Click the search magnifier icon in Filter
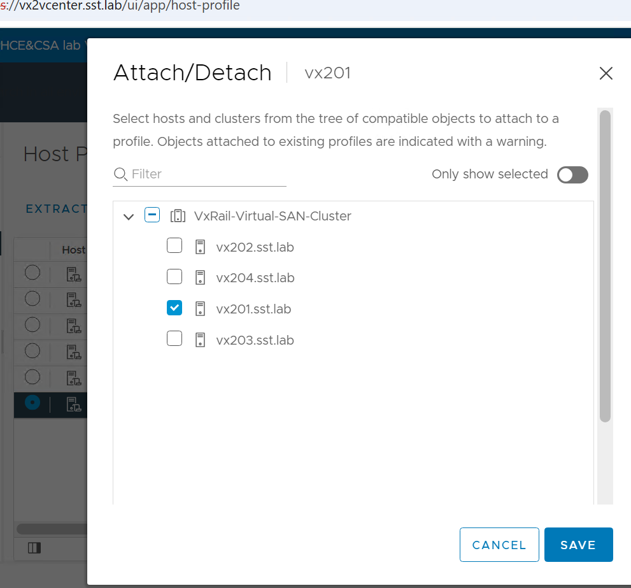Image resolution: width=631 pixels, height=588 pixels. coord(120,175)
